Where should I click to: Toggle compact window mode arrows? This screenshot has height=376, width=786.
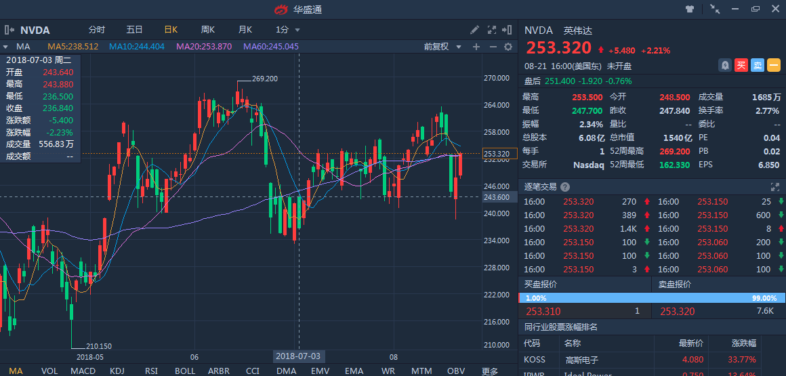pos(715,9)
